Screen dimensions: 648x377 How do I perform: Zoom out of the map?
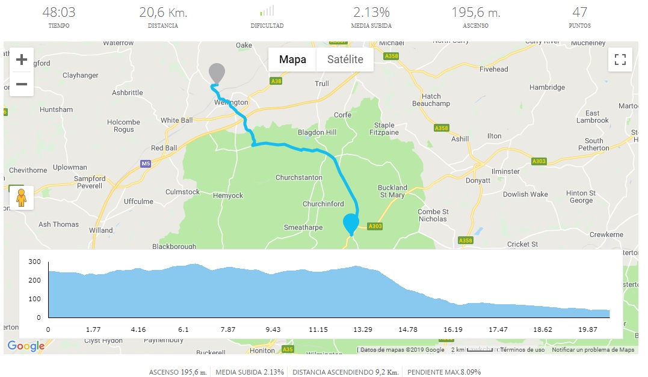(x=22, y=84)
